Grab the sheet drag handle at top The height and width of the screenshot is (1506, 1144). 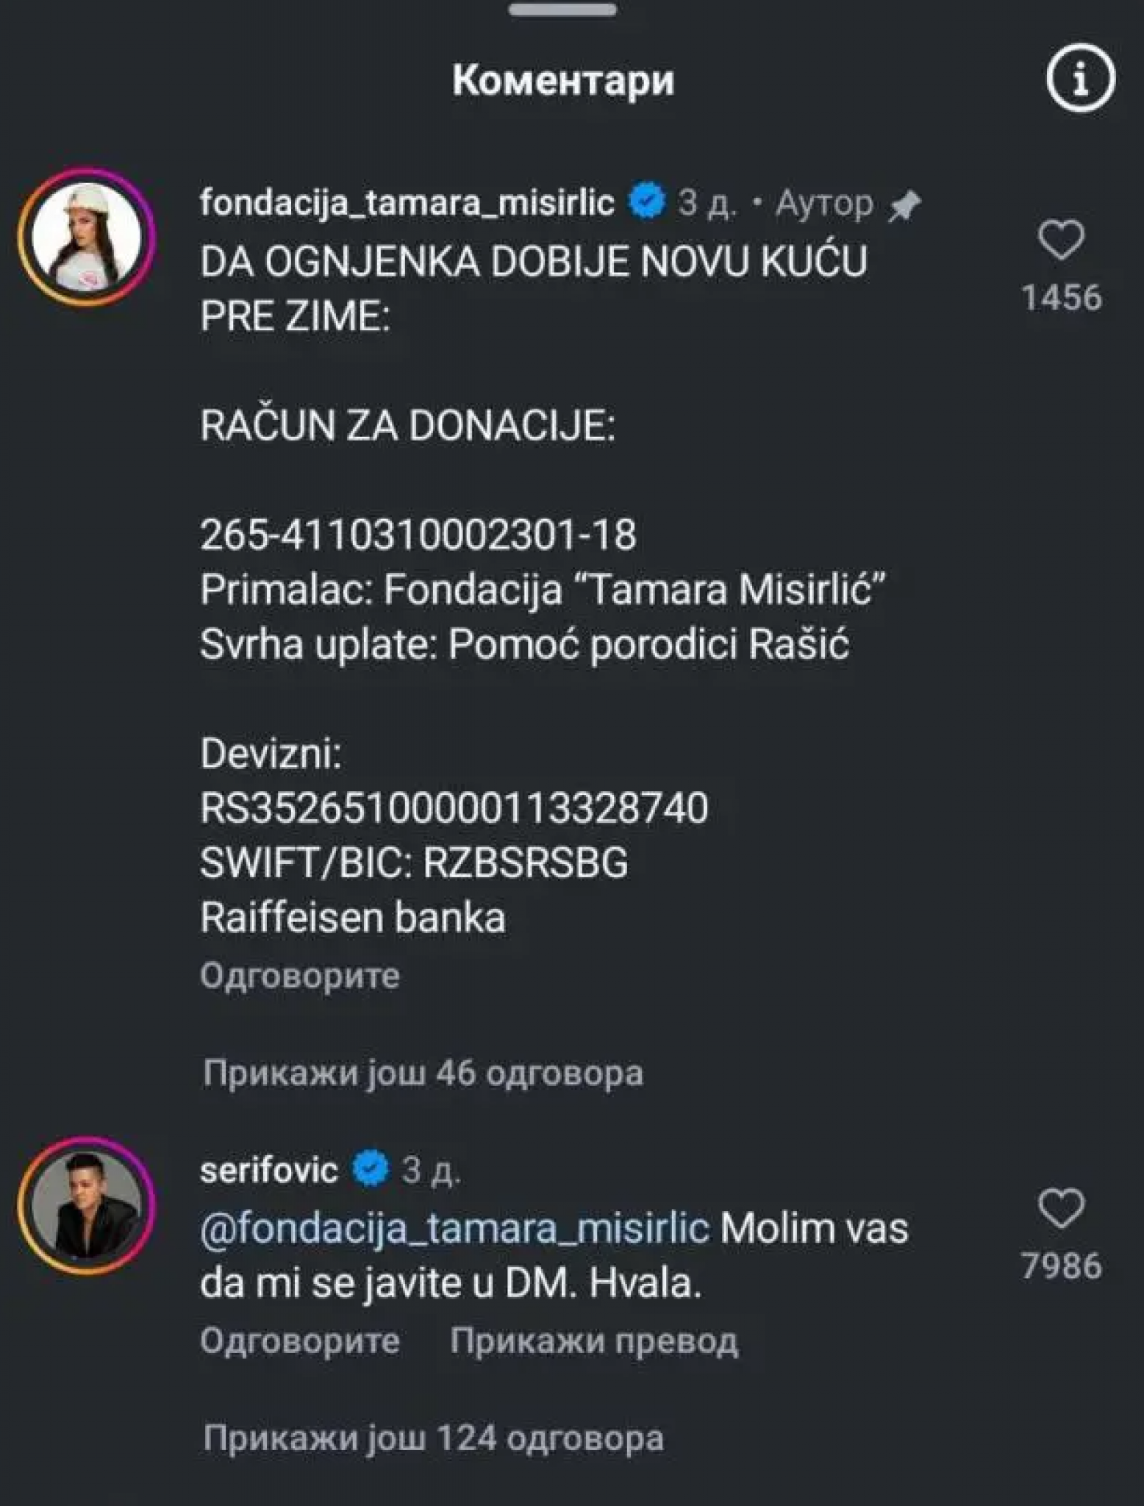[562, 10]
